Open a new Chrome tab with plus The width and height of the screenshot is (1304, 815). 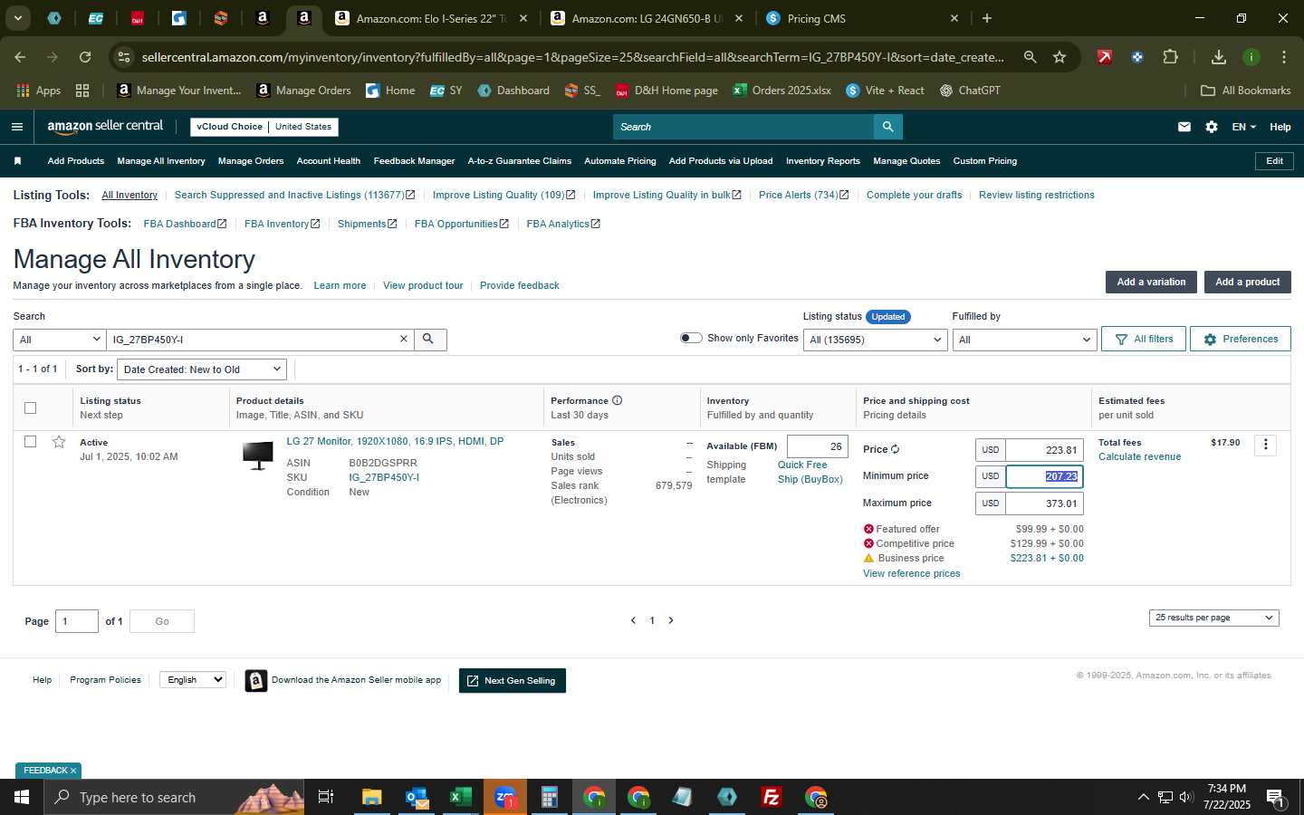[987, 18]
